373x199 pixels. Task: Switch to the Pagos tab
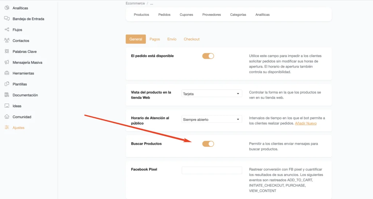click(154, 39)
